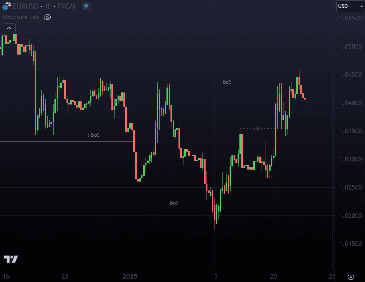This screenshot has width=365, height=282.
Task: Click the 13 date on time axis
Action: [x=215, y=276]
